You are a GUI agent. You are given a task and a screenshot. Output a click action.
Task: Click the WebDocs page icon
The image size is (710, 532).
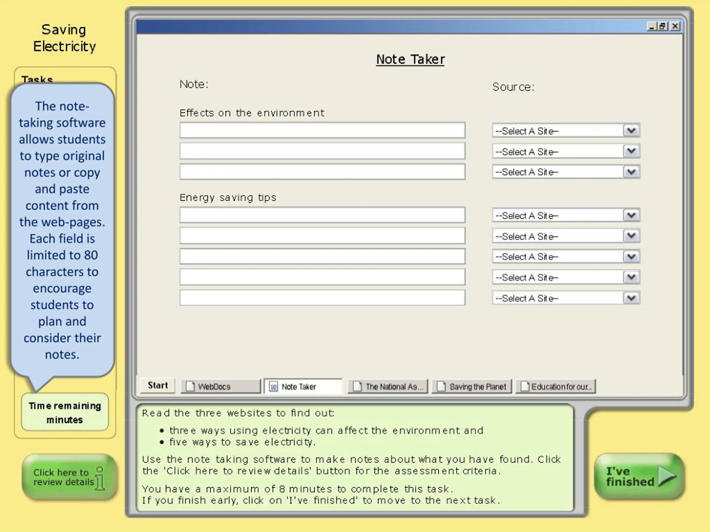coord(190,387)
